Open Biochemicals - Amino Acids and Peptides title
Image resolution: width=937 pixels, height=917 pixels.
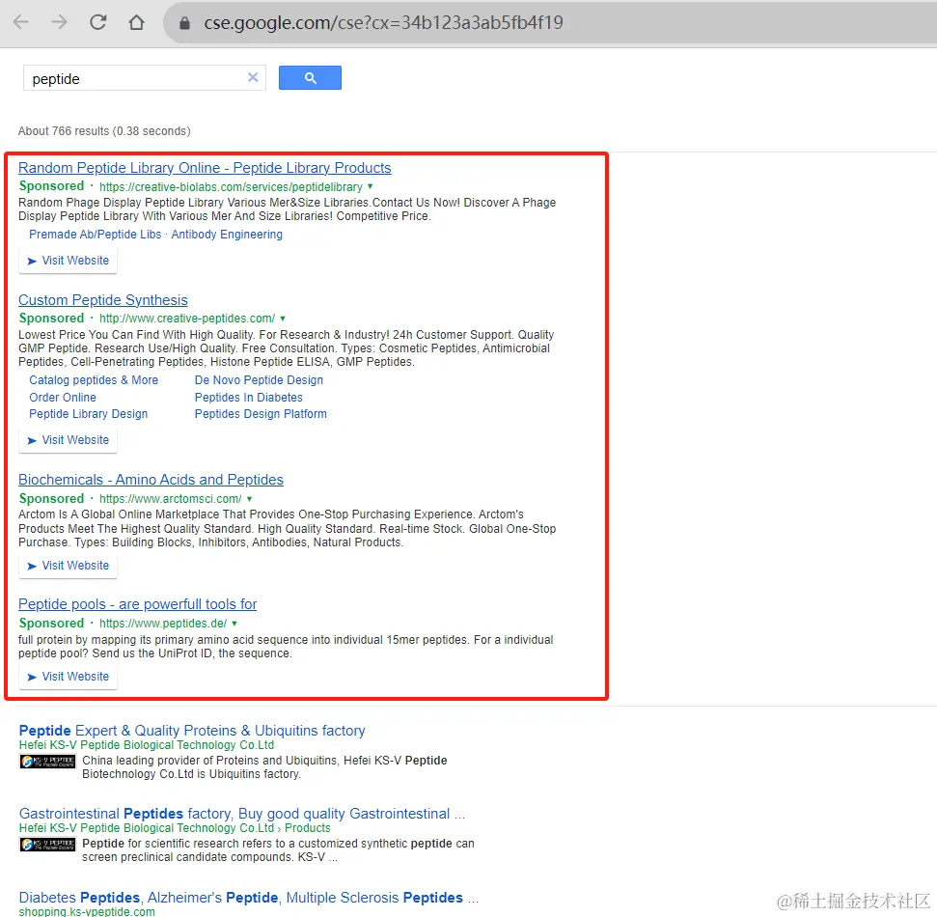tap(151, 480)
